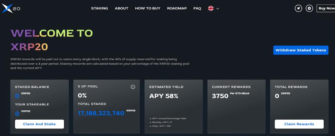335x136 pixels.
Task: Click the Buy Now button
Action: coord(326,9)
